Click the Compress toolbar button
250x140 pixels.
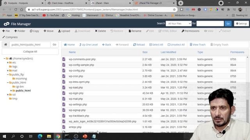[x=10, y=37]
